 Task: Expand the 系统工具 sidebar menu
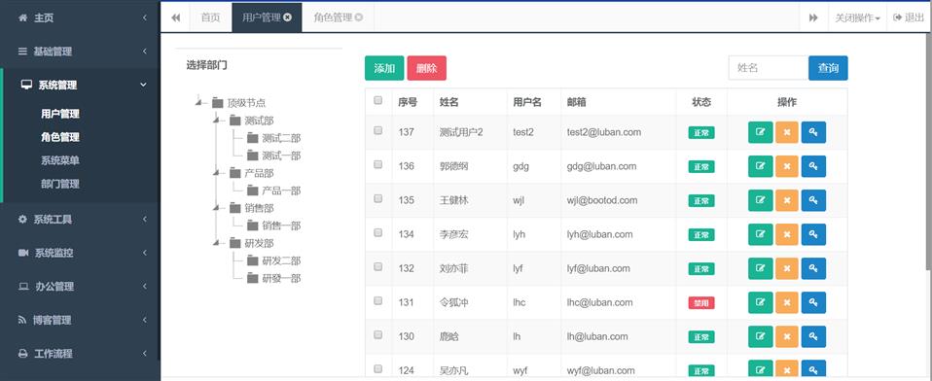pyautogui.click(x=80, y=220)
